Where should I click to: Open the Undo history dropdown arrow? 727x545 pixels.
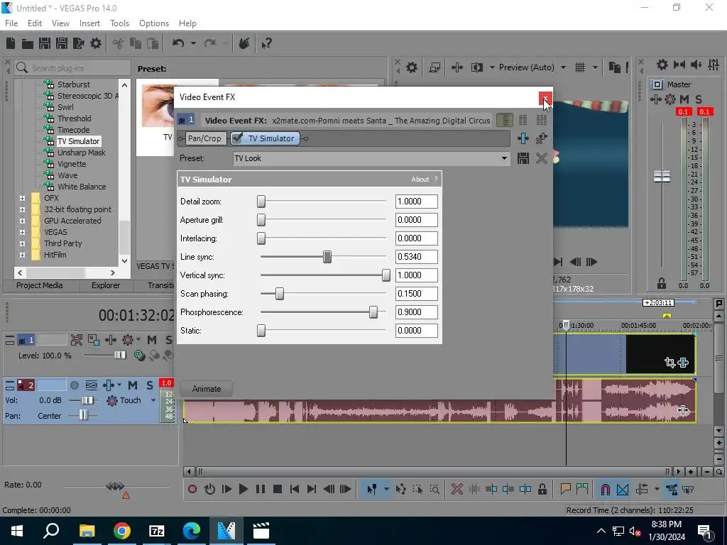coord(193,43)
